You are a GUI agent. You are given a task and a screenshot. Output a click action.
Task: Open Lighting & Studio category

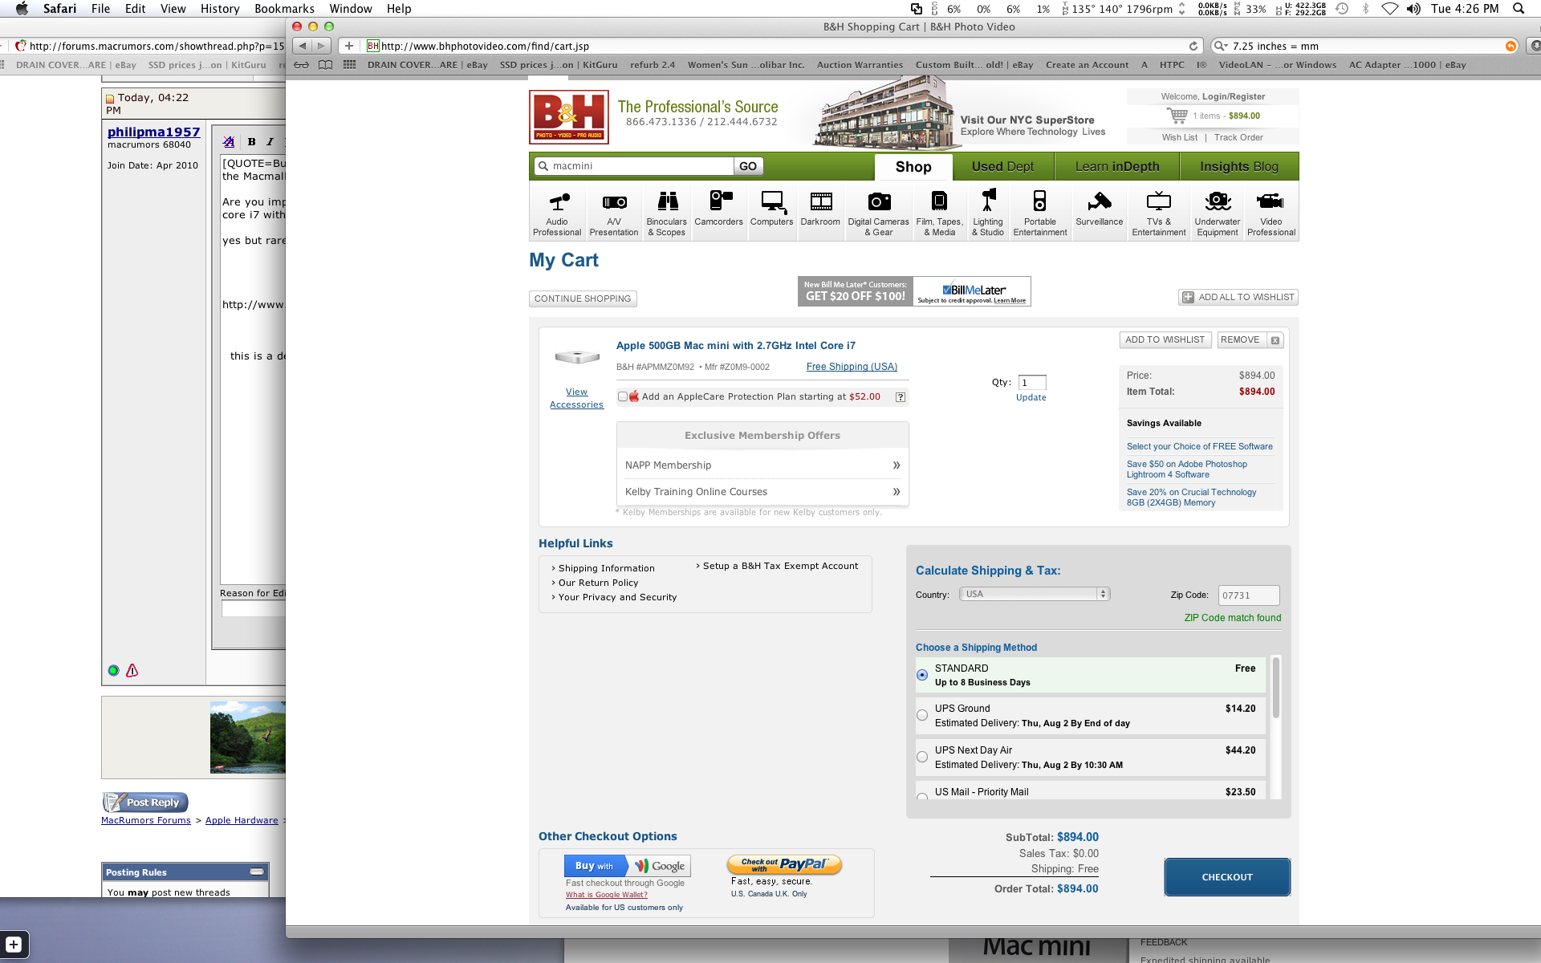[x=988, y=212]
